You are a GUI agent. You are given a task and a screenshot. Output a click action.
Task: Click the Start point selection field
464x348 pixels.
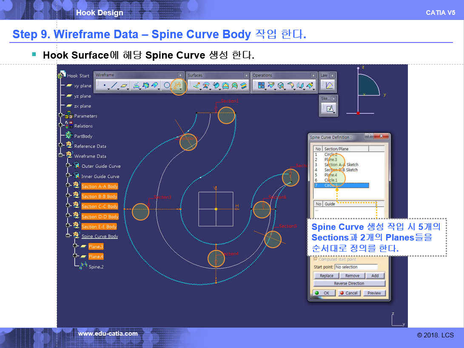pos(356,267)
